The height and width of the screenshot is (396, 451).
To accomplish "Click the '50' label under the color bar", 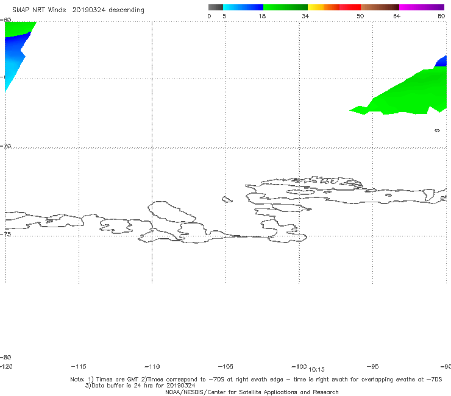I will pyautogui.click(x=360, y=16).
